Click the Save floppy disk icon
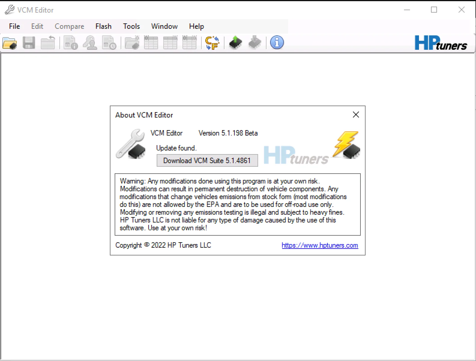This screenshot has width=476, height=361. click(29, 43)
